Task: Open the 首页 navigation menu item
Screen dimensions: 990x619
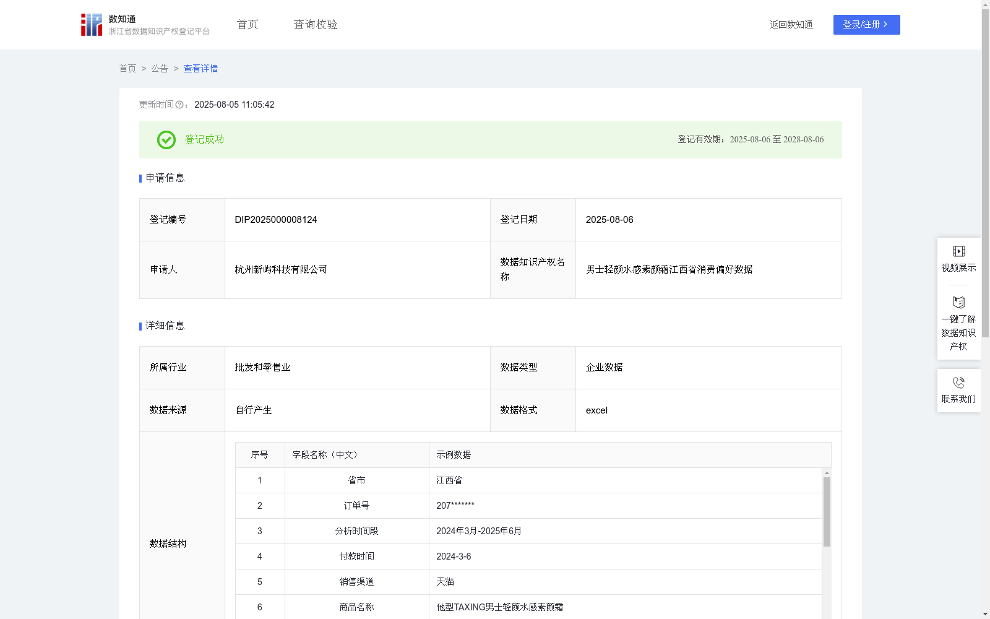Action: tap(247, 25)
